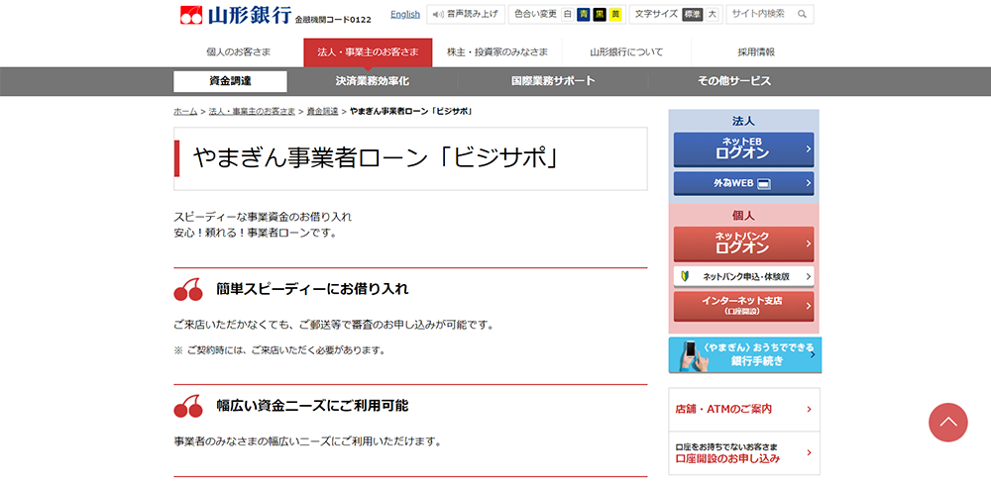Open the 株主・投資家のみなさま tab
Viewport: 991px width, 485px height.
[x=496, y=52]
